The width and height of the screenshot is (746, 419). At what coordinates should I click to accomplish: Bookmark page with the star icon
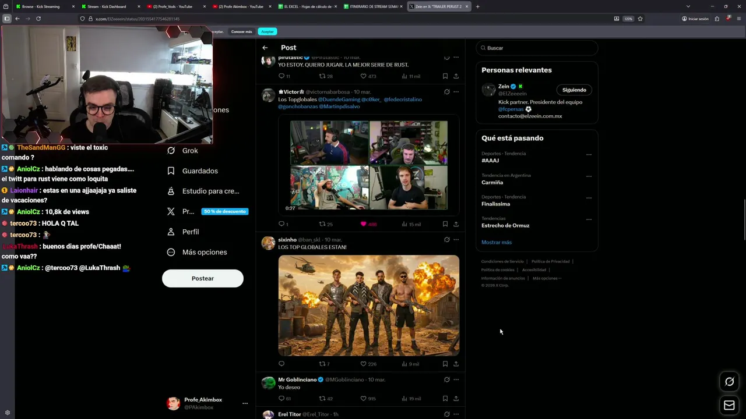point(640,19)
